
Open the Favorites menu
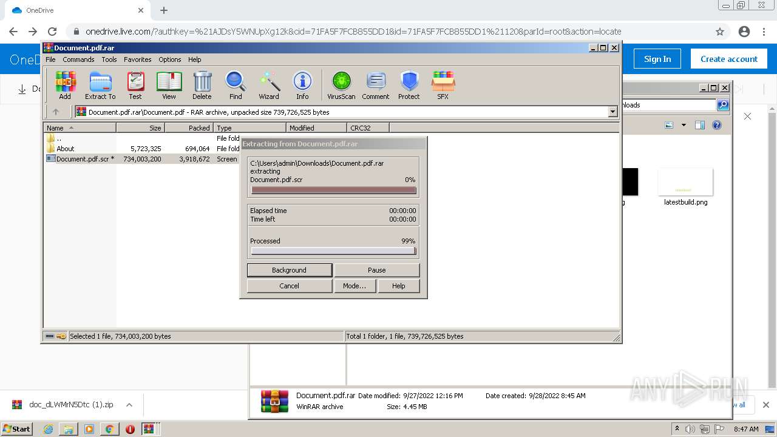pyautogui.click(x=138, y=59)
